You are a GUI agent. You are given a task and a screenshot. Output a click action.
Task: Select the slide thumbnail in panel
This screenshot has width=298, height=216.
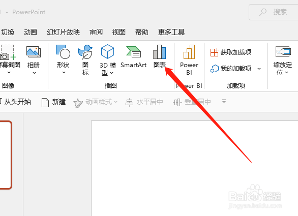pyautogui.click(x=6, y=155)
